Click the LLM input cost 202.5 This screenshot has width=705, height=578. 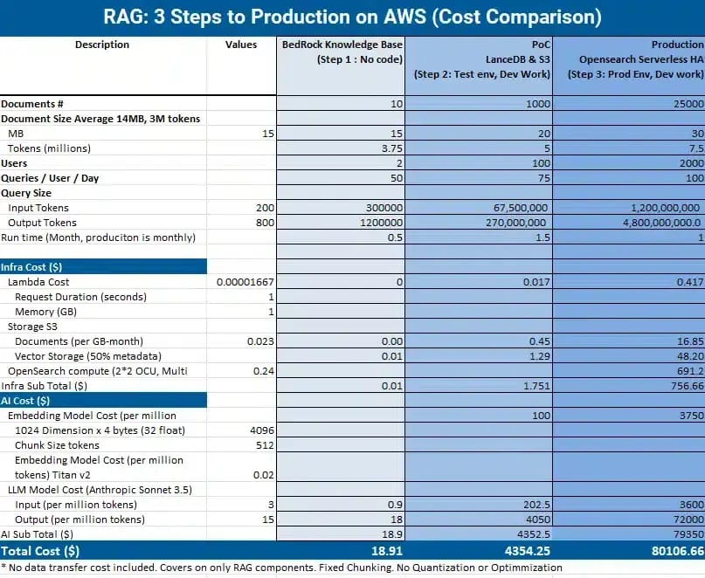pos(537,505)
